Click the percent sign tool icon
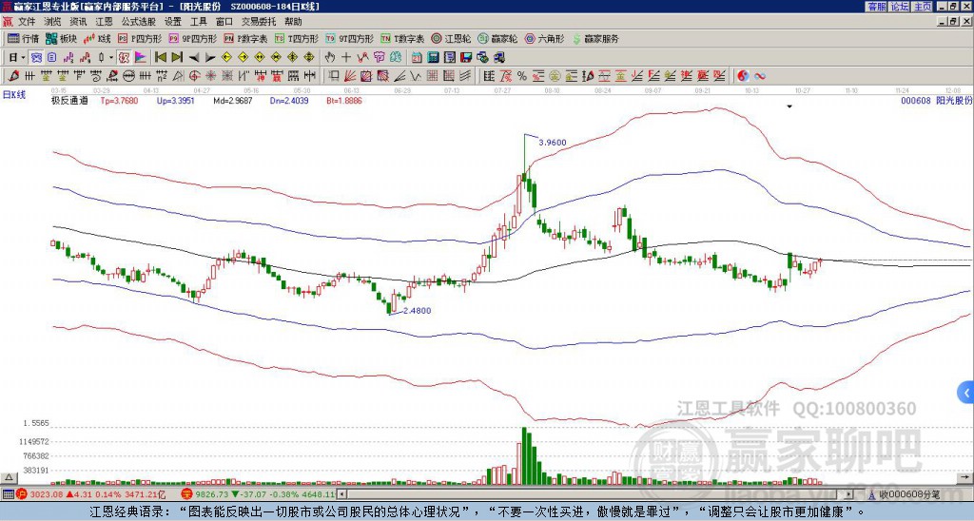The width and height of the screenshot is (974, 521). point(522,76)
